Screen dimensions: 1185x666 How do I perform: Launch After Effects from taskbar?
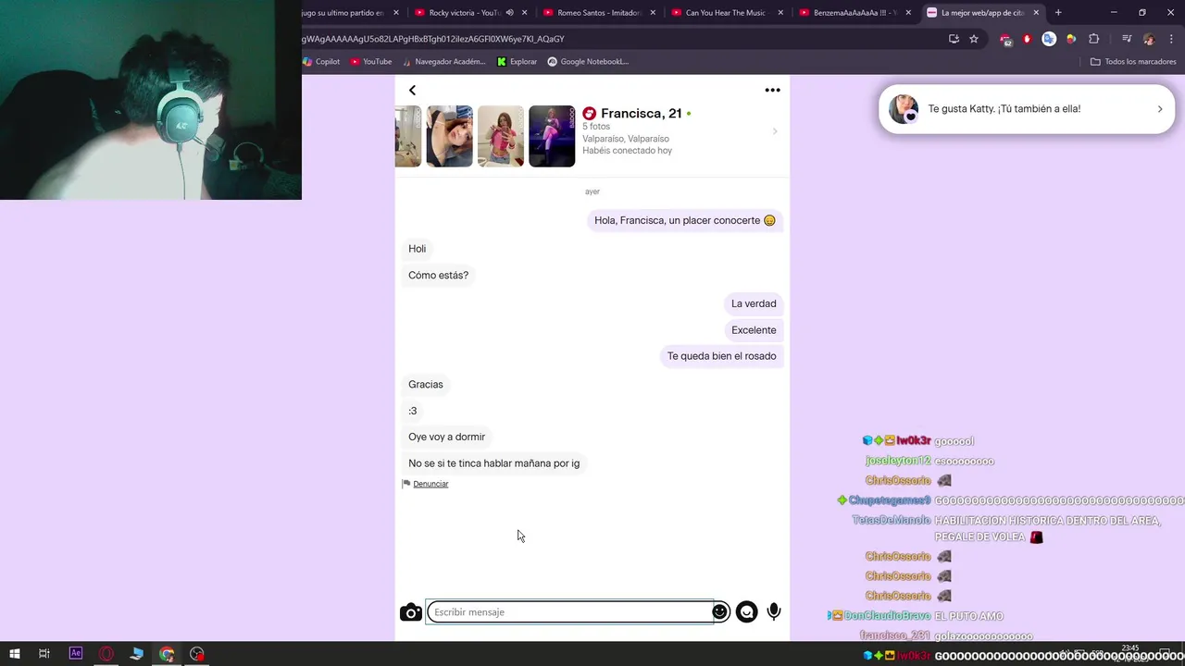coord(76,654)
